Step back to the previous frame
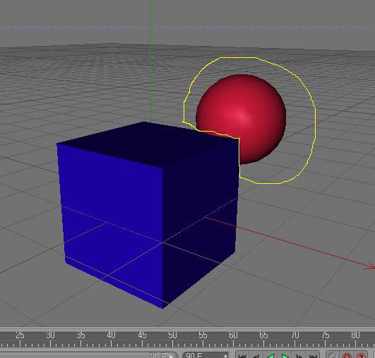This screenshot has height=358, width=375. 256,356
